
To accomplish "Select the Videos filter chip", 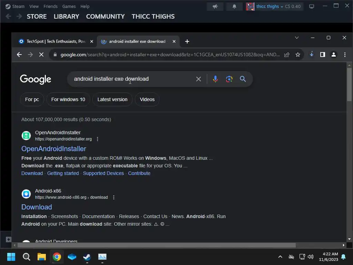I will (147, 99).
